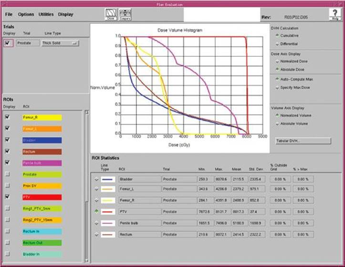Click the red PTV color swatch
Screen dimensions: 345x267
point(42,197)
